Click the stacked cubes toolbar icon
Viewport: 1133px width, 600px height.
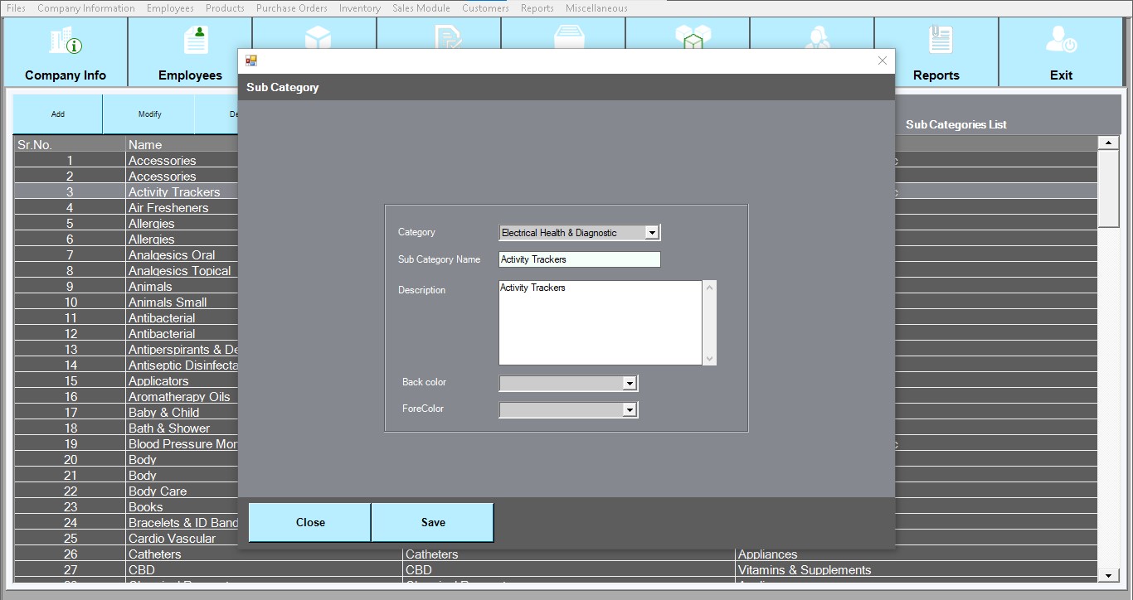[693, 36]
